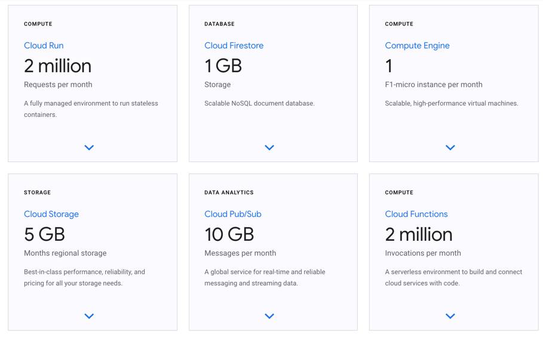Click the DATA ANALYTICS category label
This screenshot has width=543, height=338.
point(229,193)
